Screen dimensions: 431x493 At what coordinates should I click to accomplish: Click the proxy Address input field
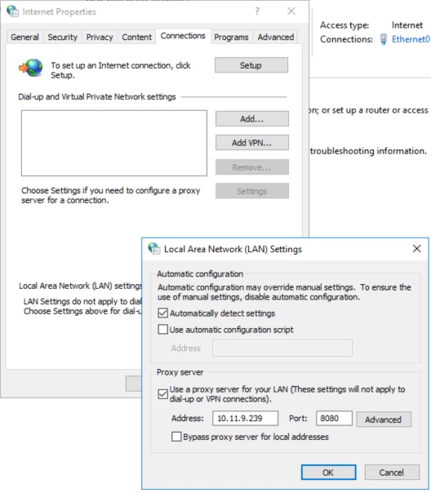(x=245, y=418)
